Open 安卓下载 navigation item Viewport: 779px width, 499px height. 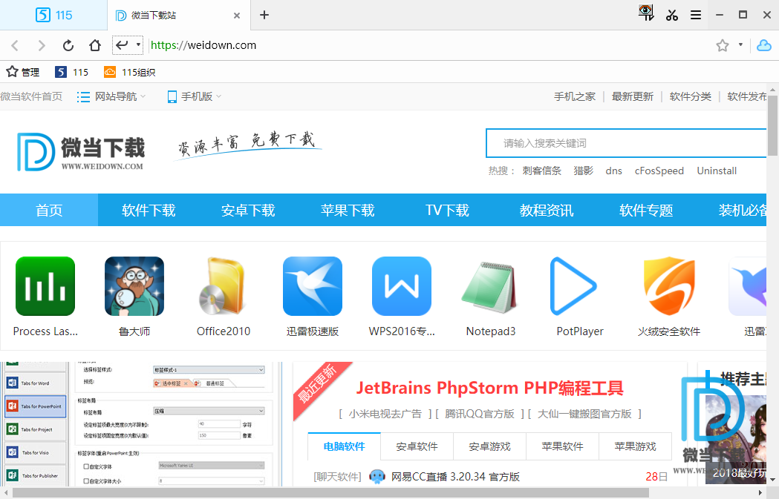click(248, 210)
